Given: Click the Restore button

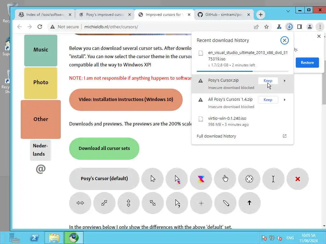Looking at the screenshot, I should coord(307,63).
